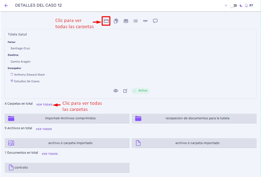Click the contrato document icon
The height and width of the screenshot is (177, 261).
coord(11,168)
